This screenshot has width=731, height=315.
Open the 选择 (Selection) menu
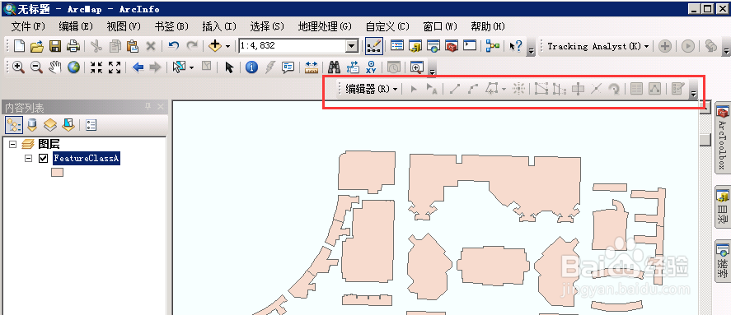pos(267,26)
